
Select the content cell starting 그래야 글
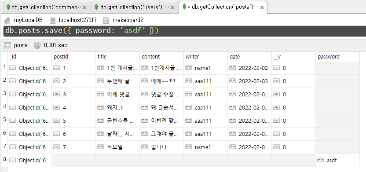coord(162,134)
